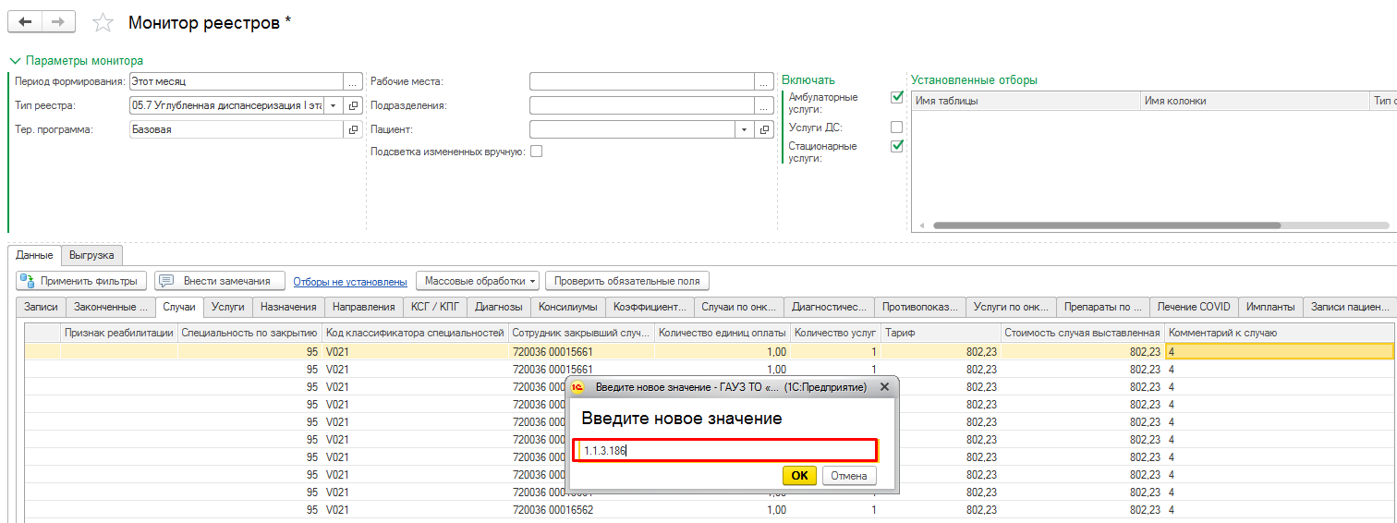Viewport: 1397px width, 523px height.
Task: Uncheck Амбулаторные услуги checkbox
Action: pyautogui.click(x=896, y=97)
